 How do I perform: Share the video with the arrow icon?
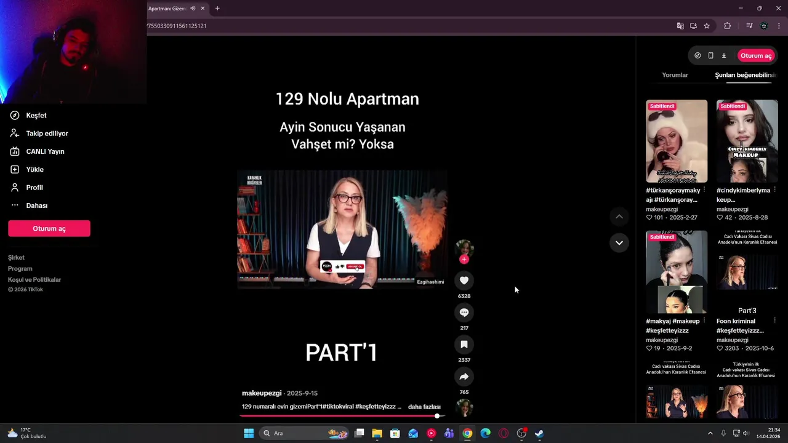pos(464,377)
